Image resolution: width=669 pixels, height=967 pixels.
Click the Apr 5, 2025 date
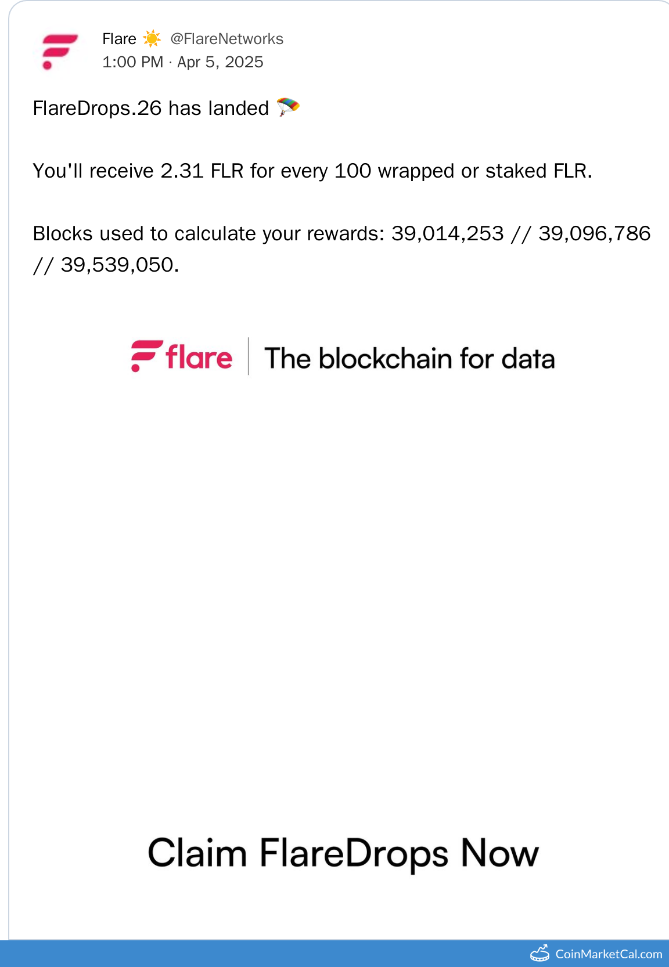click(x=220, y=62)
